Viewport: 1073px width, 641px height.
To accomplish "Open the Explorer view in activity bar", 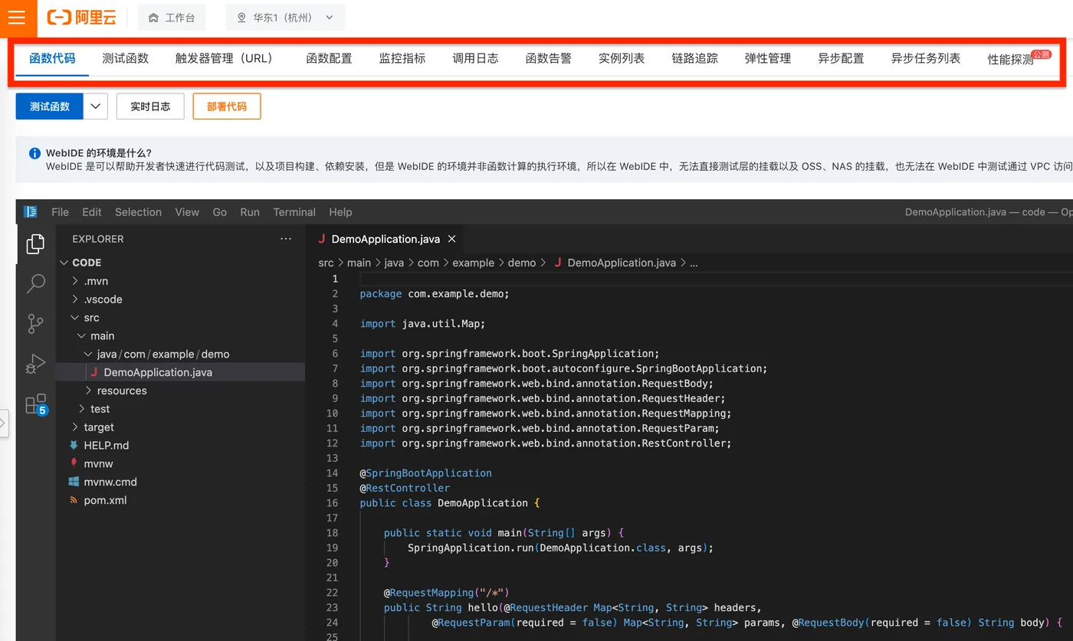I will coord(35,244).
